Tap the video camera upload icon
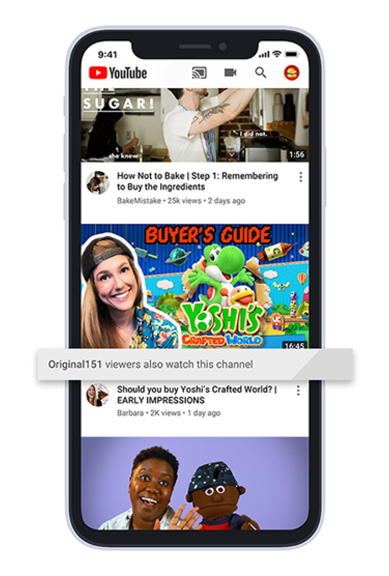 click(x=231, y=73)
